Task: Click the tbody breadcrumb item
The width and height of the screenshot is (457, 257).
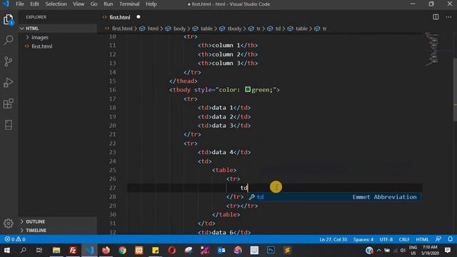Action: pos(234,29)
